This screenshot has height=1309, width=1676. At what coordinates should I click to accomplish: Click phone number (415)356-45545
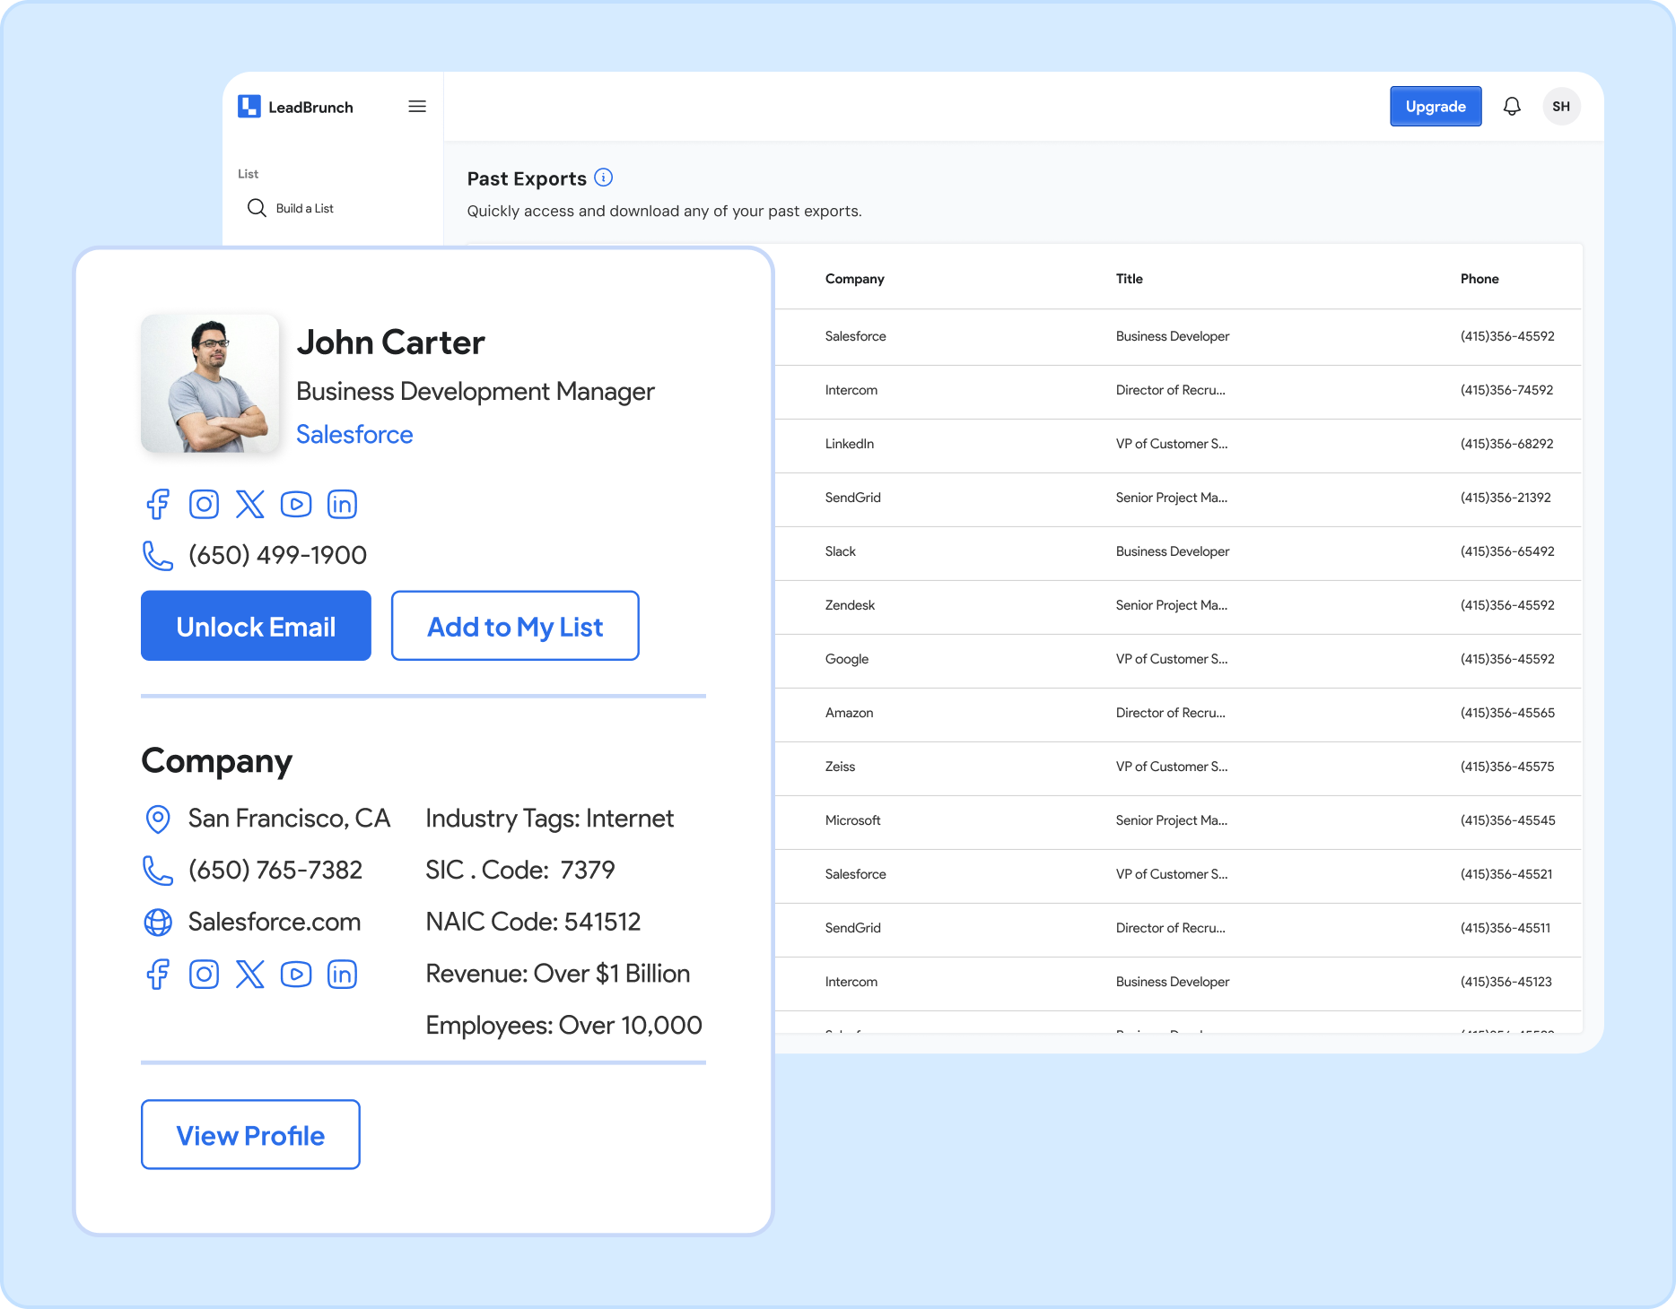click(1507, 820)
